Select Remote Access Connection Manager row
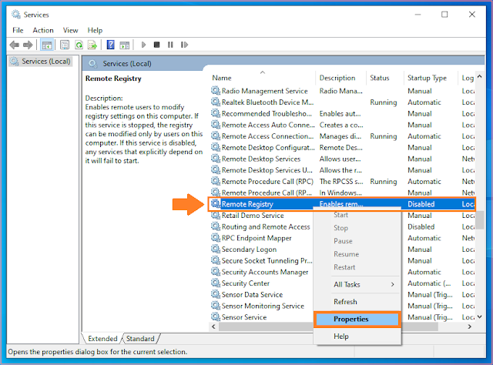Image resolution: width=493 pixels, height=365 pixels. tap(342, 136)
